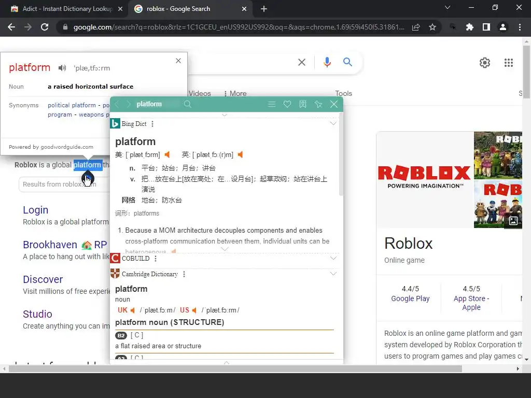Start voice search with the microphone icon
Viewport: 531px width, 398px height.
point(327,62)
